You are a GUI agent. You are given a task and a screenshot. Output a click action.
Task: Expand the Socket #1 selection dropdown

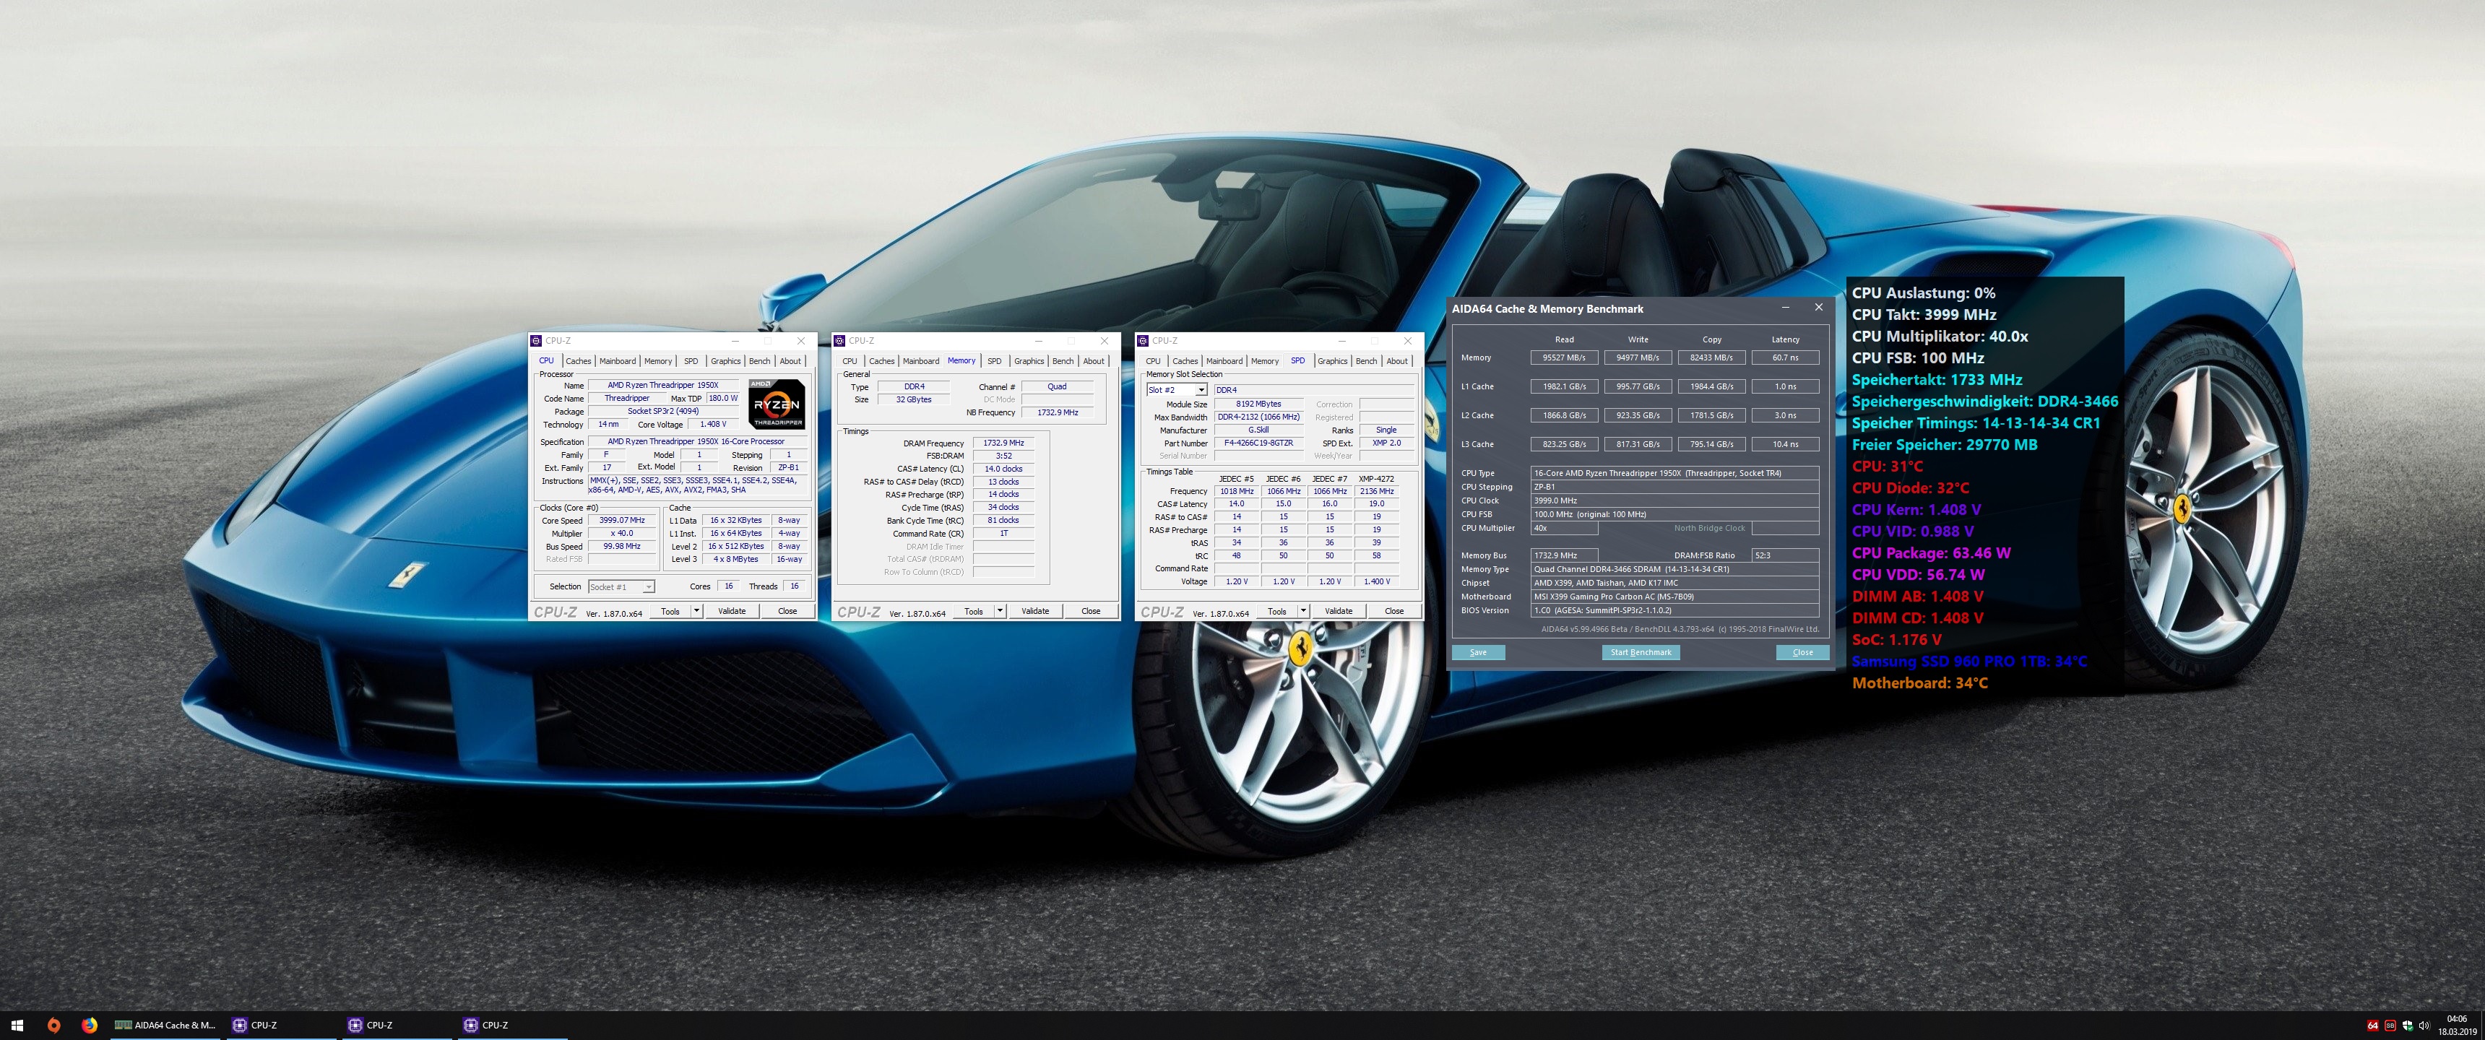(648, 586)
